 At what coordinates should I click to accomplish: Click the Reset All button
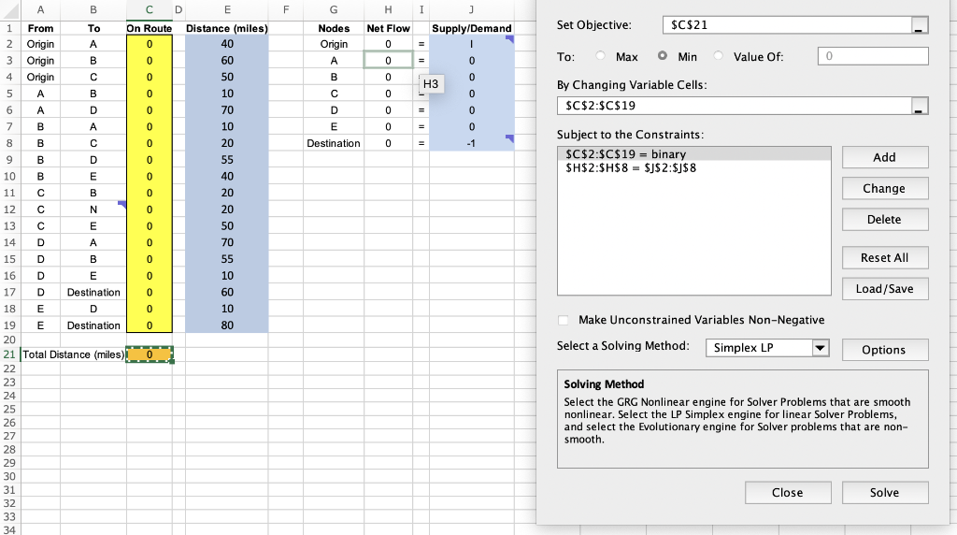coord(885,258)
